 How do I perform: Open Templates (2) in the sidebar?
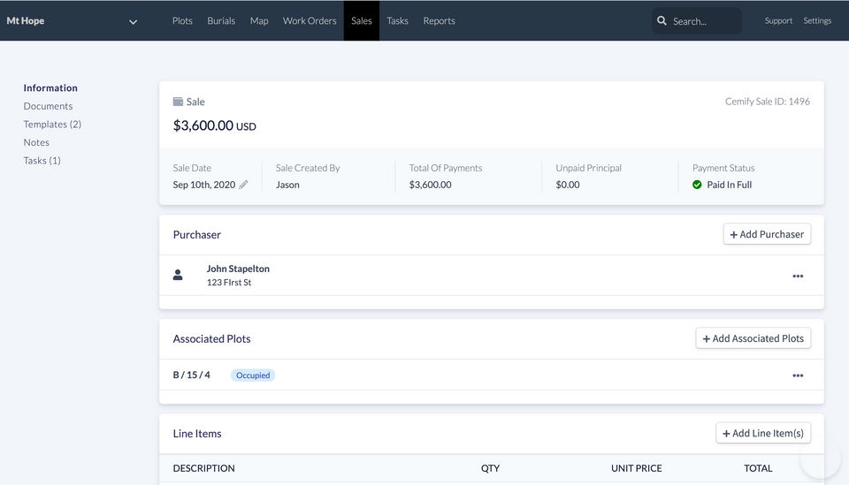click(x=52, y=125)
